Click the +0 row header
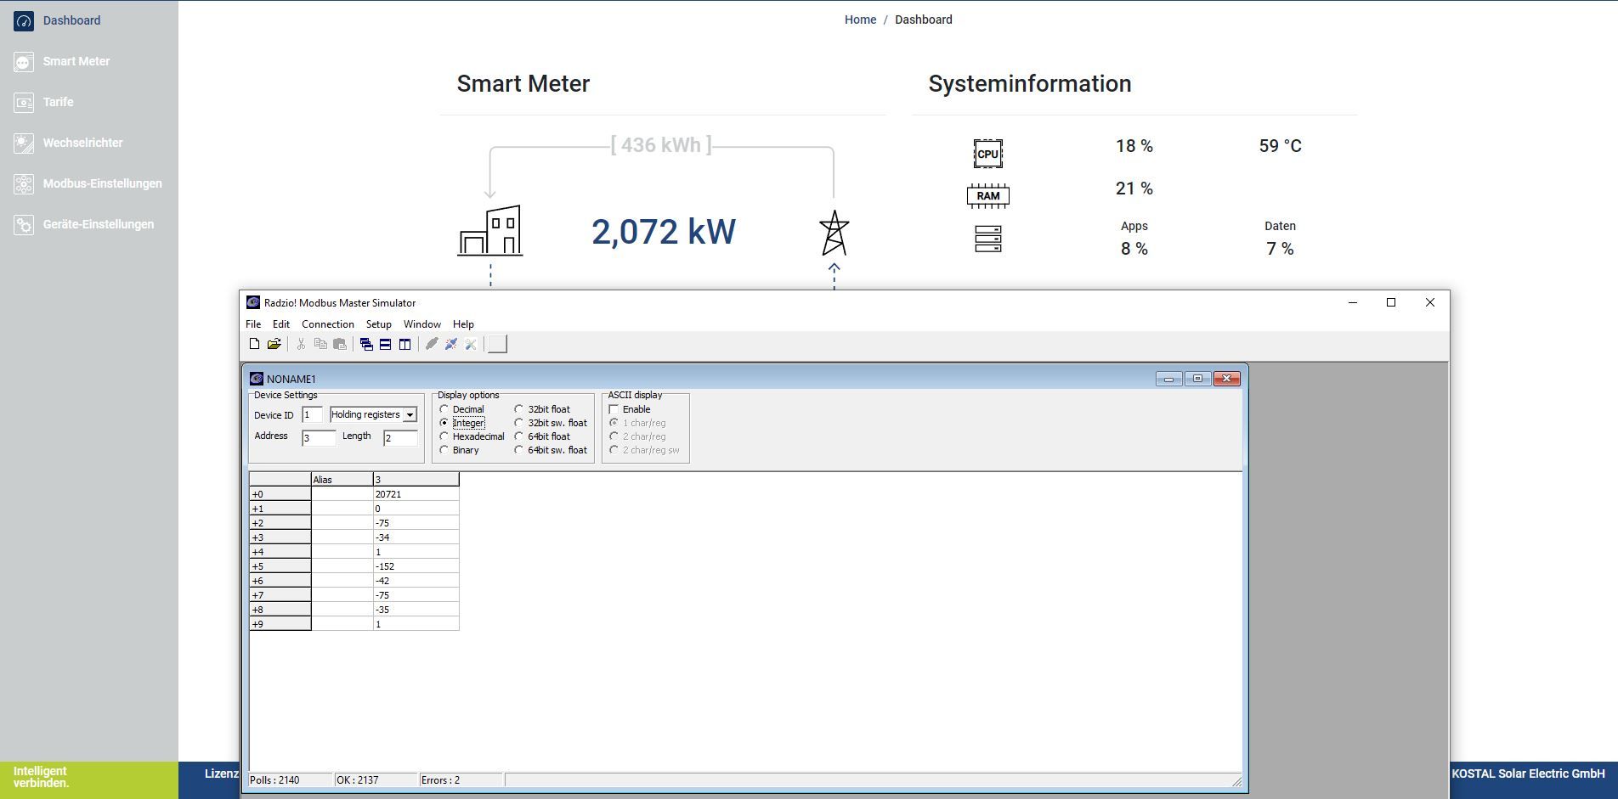Image resolution: width=1618 pixels, height=799 pixels. [280, 494]
